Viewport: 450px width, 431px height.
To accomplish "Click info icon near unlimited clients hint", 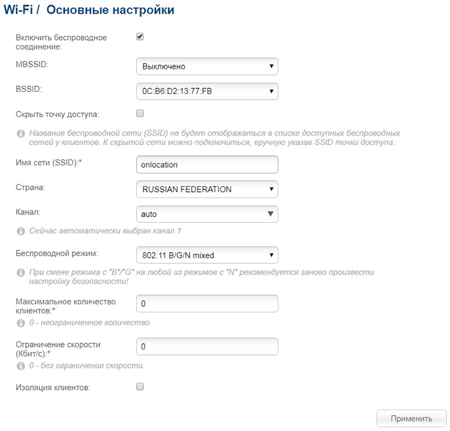I will click(21, 323).
